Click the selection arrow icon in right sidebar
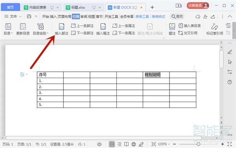Image resolution: width=236 pixels, height=148 pixels. click(230, 62)
